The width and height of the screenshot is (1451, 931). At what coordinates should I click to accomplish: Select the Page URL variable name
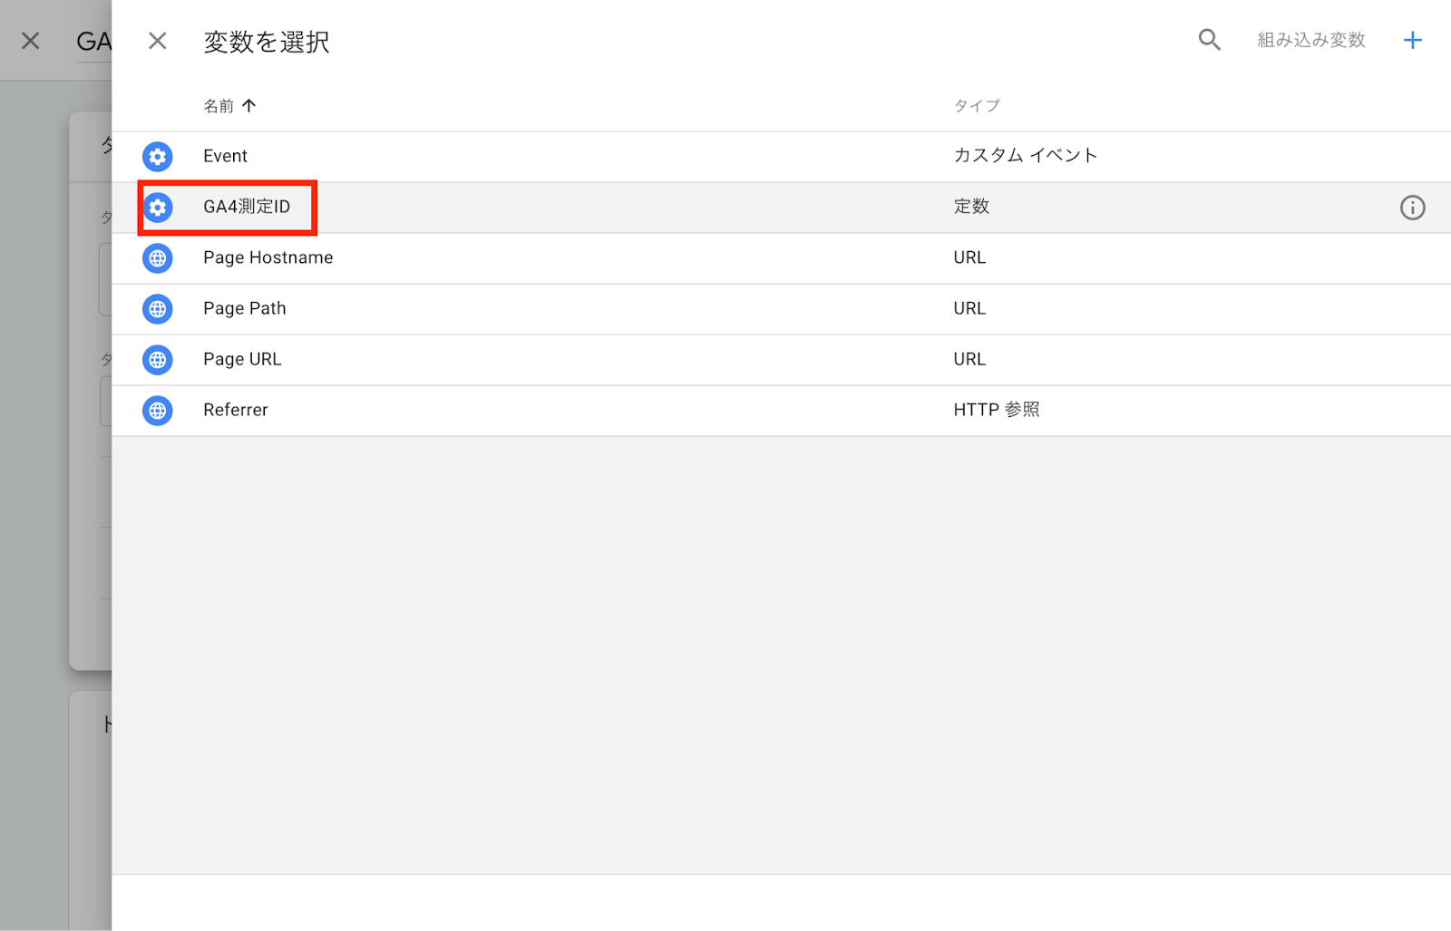click(x=242, y=359)
